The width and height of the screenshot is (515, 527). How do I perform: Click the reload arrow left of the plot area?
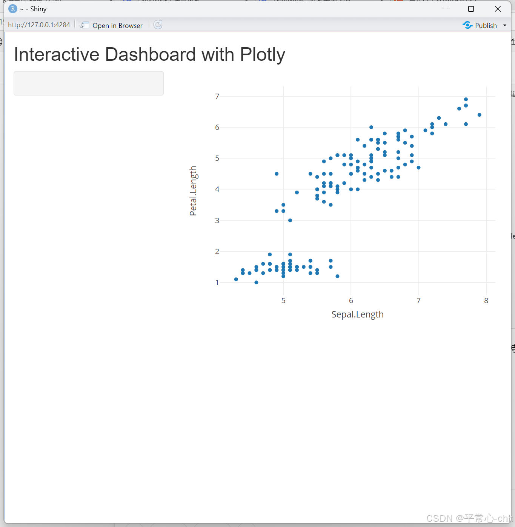click(158, 25)
